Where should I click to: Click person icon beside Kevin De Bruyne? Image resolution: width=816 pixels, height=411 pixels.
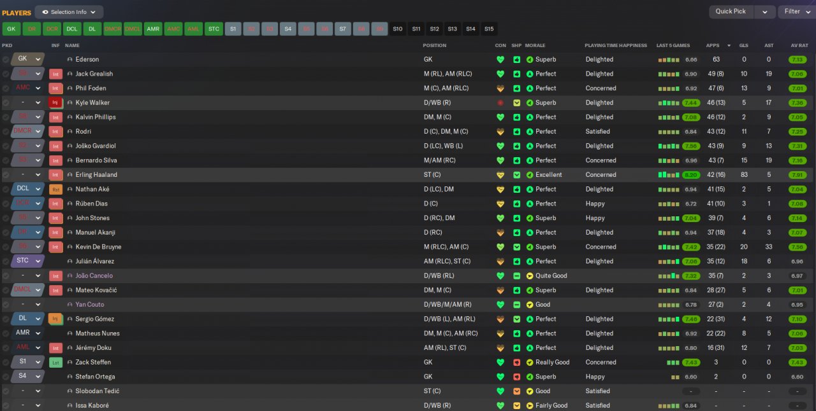pos(70,247)
